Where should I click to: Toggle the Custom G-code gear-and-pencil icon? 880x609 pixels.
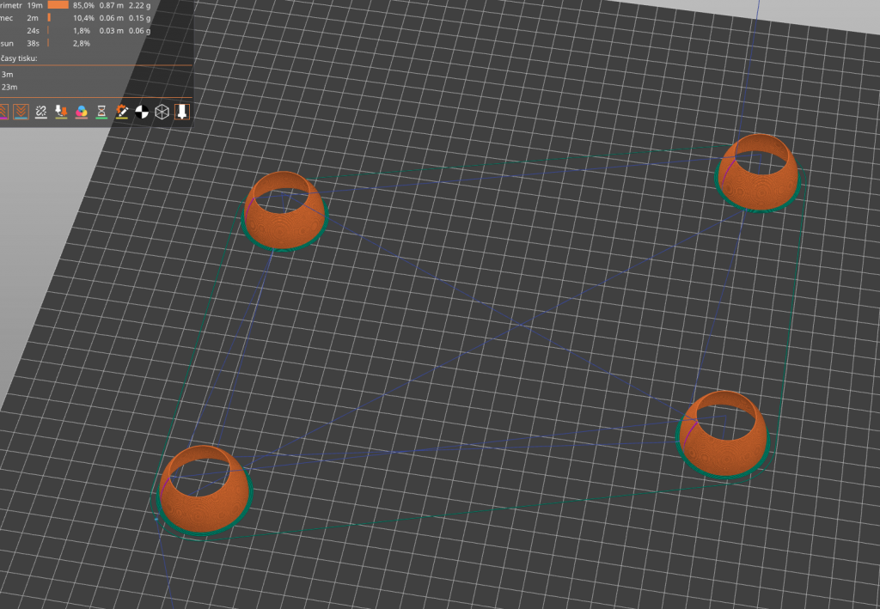122,112
